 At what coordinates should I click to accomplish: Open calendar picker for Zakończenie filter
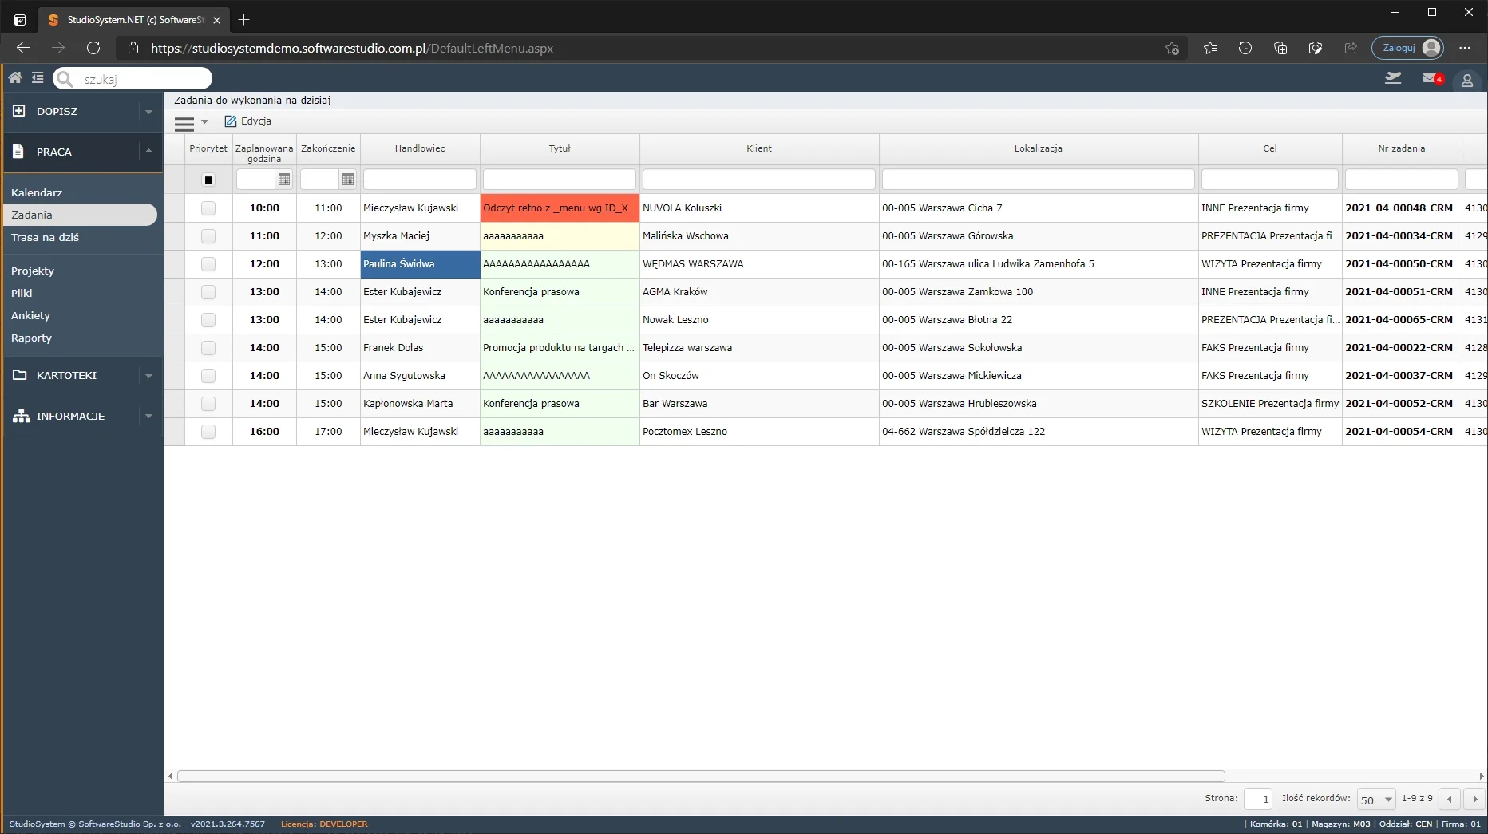(x=348, y=180)
